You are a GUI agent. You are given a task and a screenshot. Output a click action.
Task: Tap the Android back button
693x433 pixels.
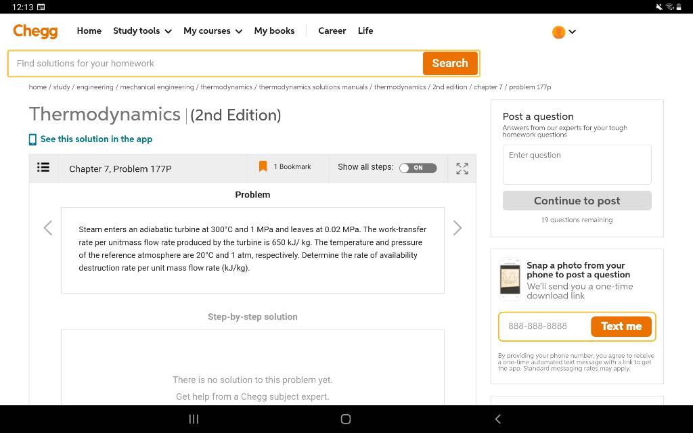click(498, 419)
